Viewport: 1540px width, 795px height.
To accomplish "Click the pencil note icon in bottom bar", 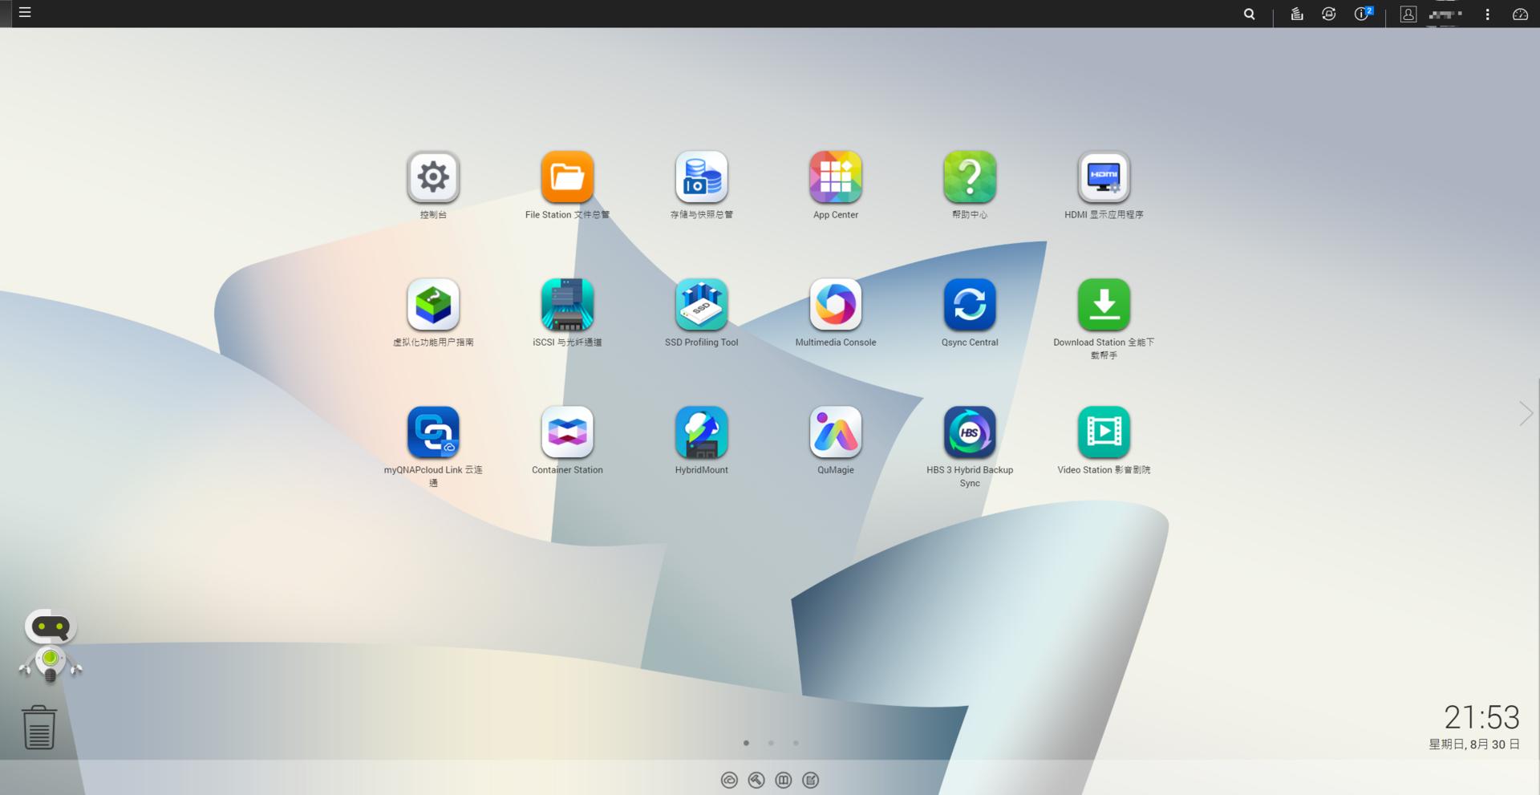I will (x=811, y=780).
